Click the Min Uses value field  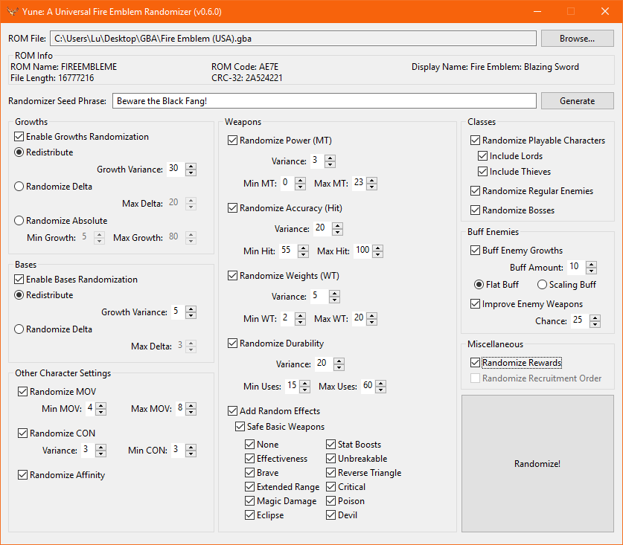[292, 386]
